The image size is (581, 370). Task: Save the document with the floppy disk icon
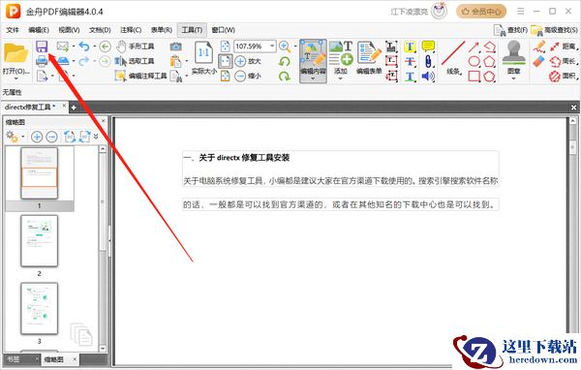pyautogui.click(x=42, y=46)
